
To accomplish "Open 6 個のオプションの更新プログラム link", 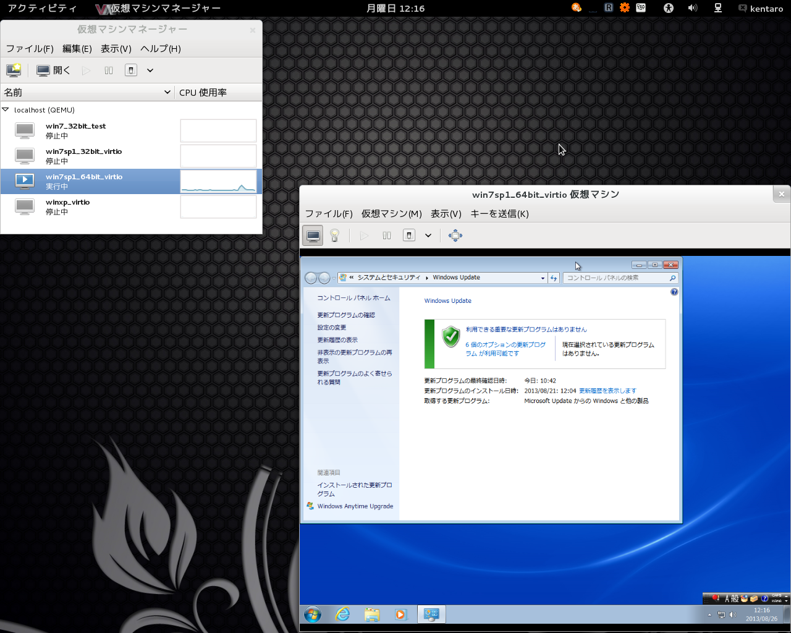I will pos(505,349).
